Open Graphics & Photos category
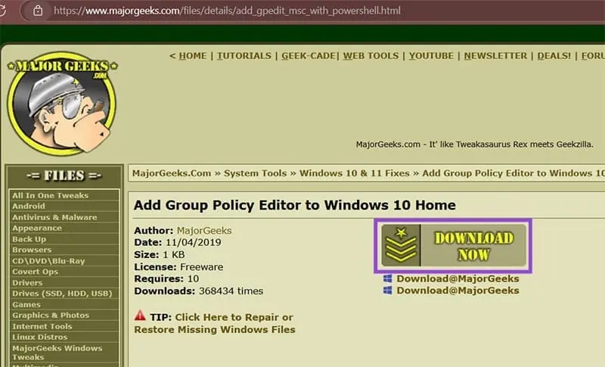The width and height of the screenshot is (605, 367). pos(51,316)
